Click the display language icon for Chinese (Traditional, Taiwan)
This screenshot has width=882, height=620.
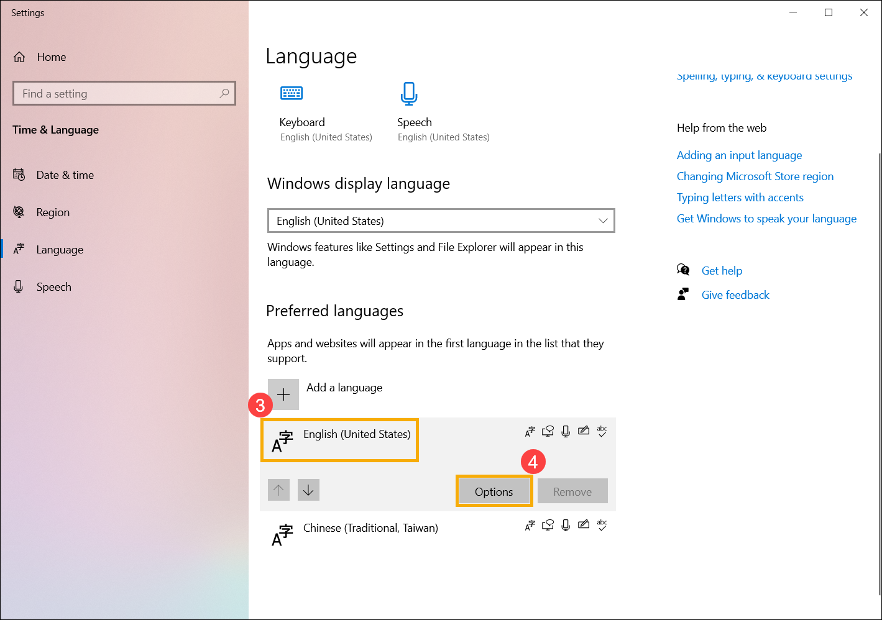[530, 525]
